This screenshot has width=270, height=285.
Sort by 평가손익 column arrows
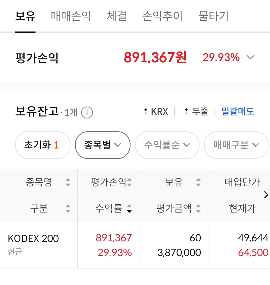pos(129,182)
